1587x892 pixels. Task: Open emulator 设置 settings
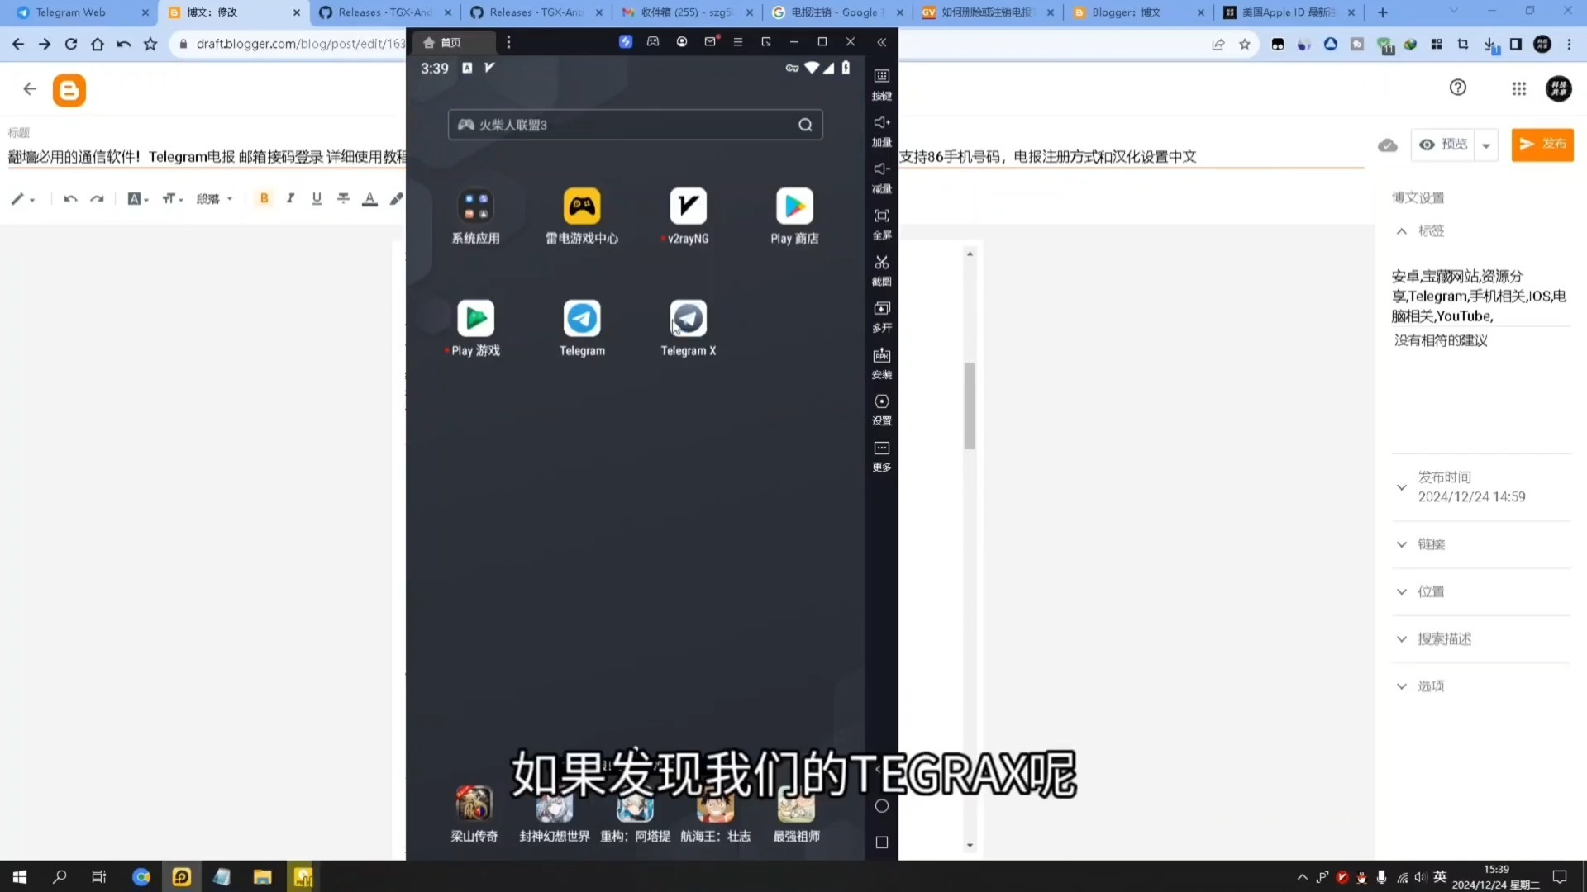[882, 401]
